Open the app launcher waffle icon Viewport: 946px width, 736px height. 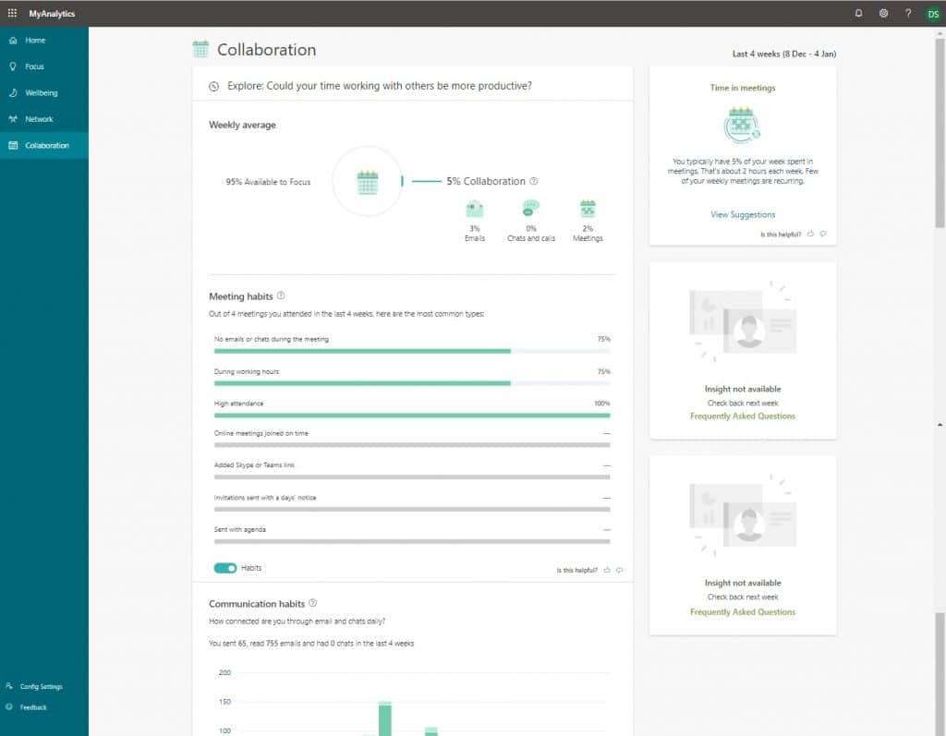tap(12, 13)
